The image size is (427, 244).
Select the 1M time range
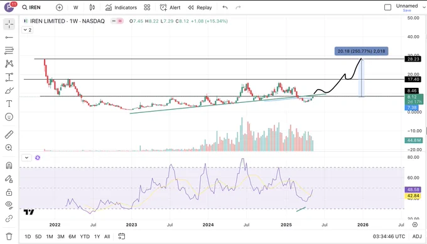click(50, 236)
